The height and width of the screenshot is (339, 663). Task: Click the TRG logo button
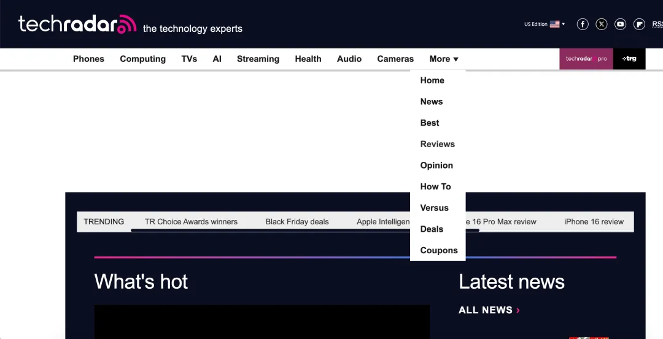(629, 59)
